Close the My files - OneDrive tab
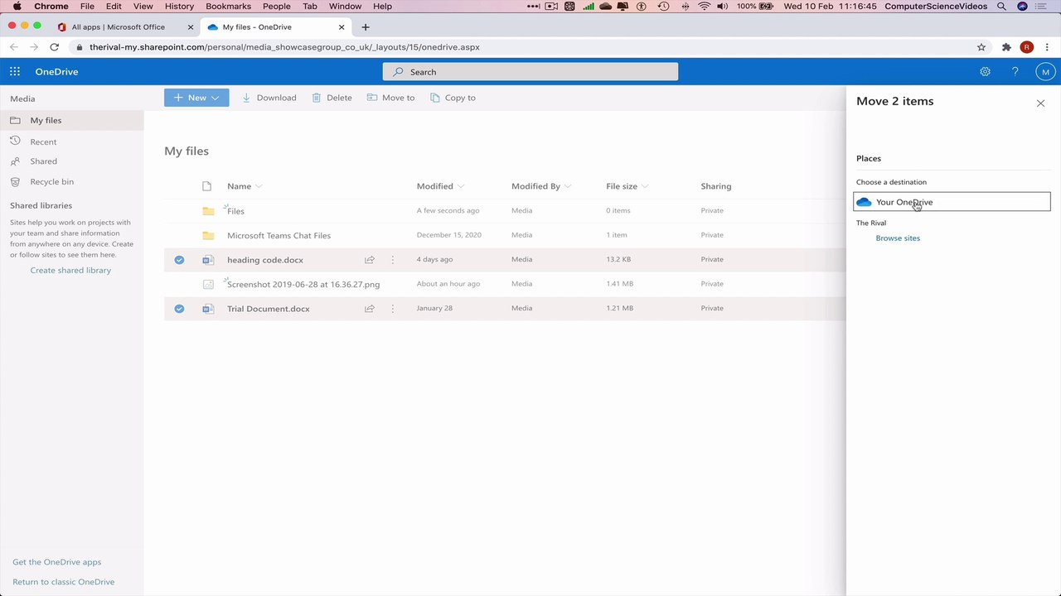1061x596 pixels. (342, 27)
